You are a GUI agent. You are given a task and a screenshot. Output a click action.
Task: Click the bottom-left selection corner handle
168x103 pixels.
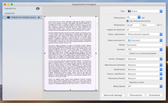[x=45, y=90]
